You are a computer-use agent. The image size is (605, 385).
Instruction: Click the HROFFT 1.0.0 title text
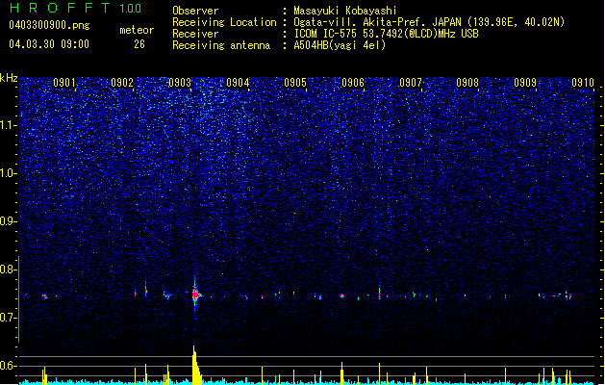click(x=75, y=8)
